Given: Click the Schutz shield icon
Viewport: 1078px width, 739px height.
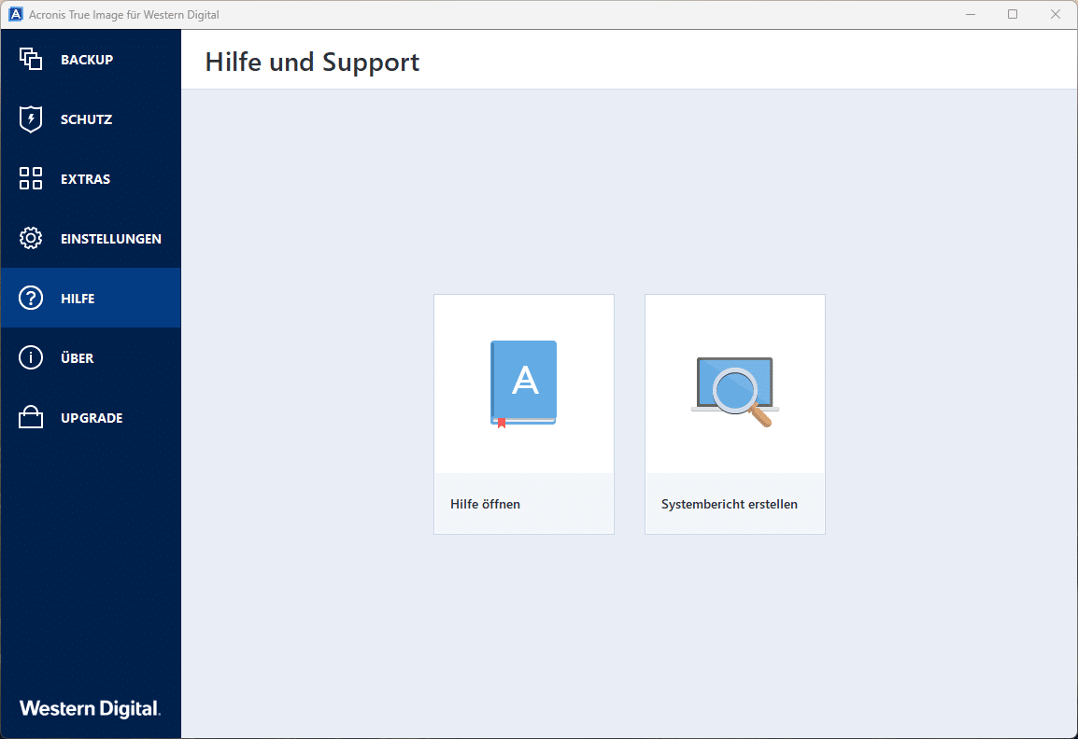Looking at the screenshot, I should click(x=31, y=119).
